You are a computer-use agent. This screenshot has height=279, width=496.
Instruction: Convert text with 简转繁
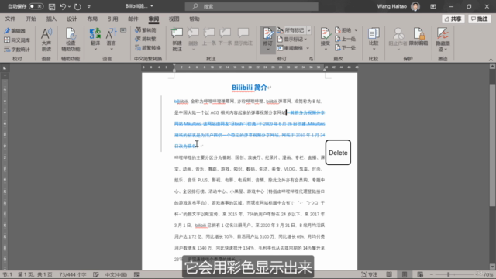146,39
